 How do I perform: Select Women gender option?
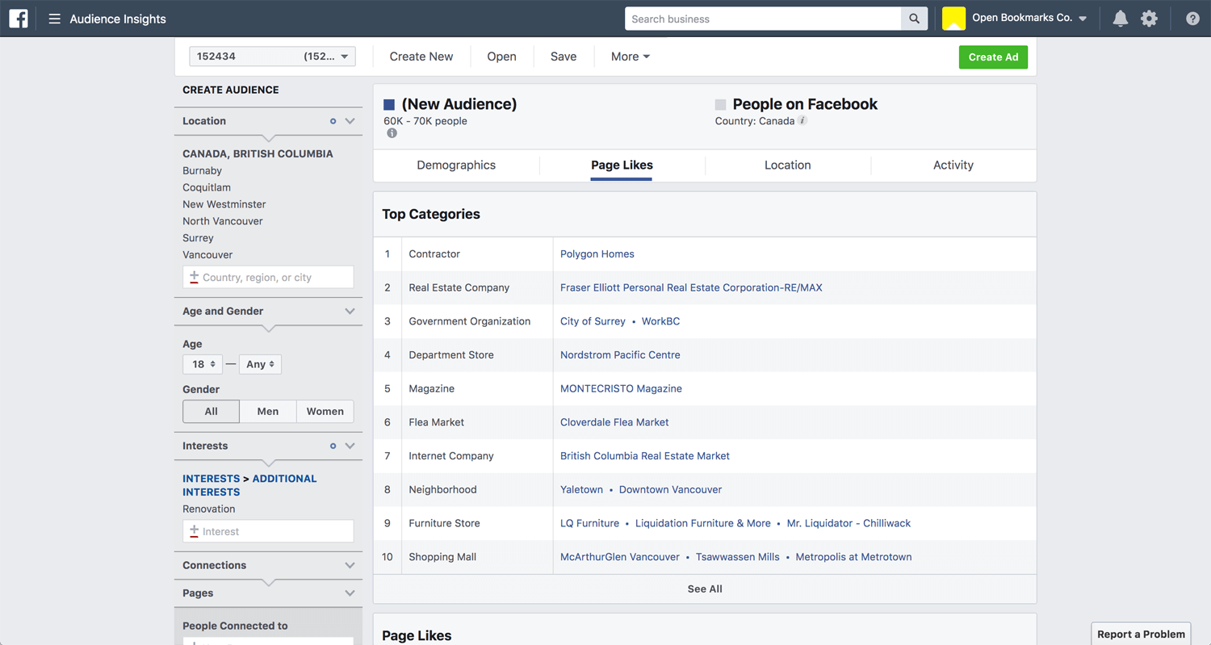point(325,411)
